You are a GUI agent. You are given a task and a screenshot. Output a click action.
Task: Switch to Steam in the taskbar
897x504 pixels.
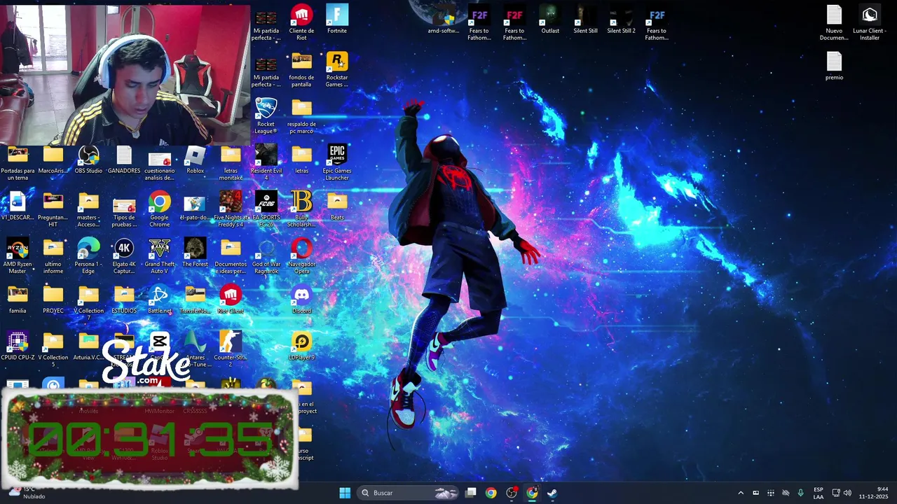(x=552, y=493)
